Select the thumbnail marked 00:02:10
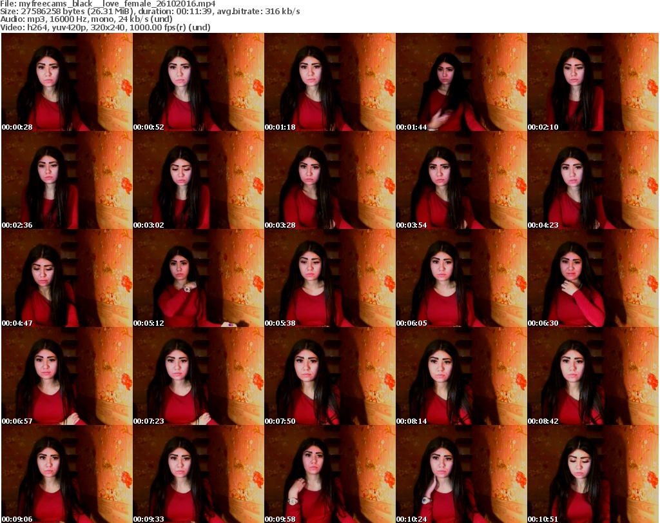Image resolution: width=660 pixels, height=523 pixels. tap(593, 82)
